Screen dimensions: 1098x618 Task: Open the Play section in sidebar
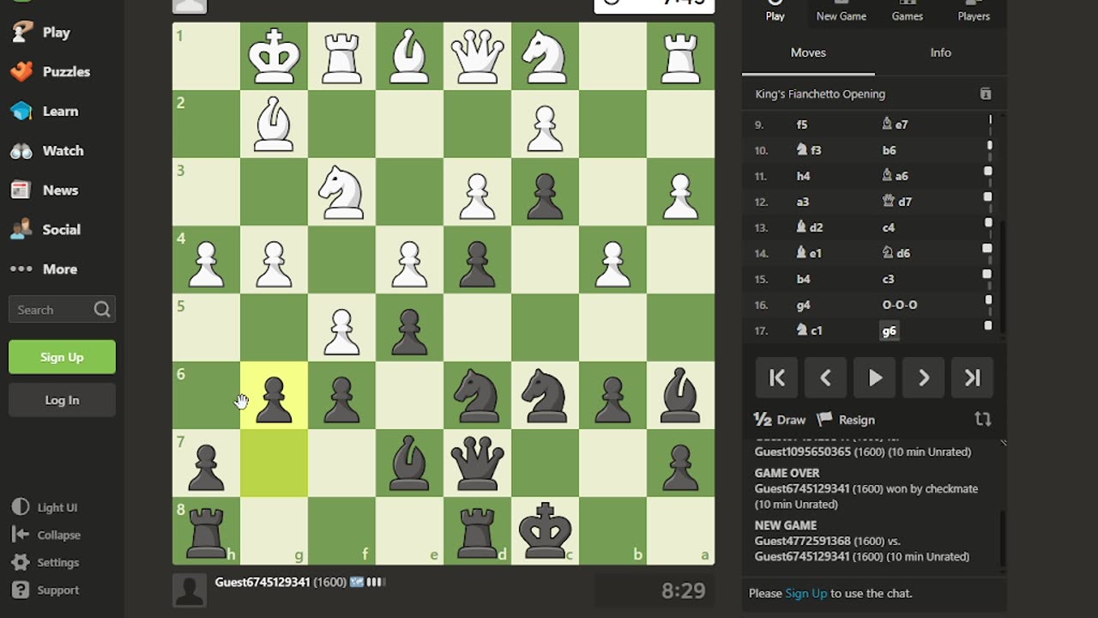[40, 32]
